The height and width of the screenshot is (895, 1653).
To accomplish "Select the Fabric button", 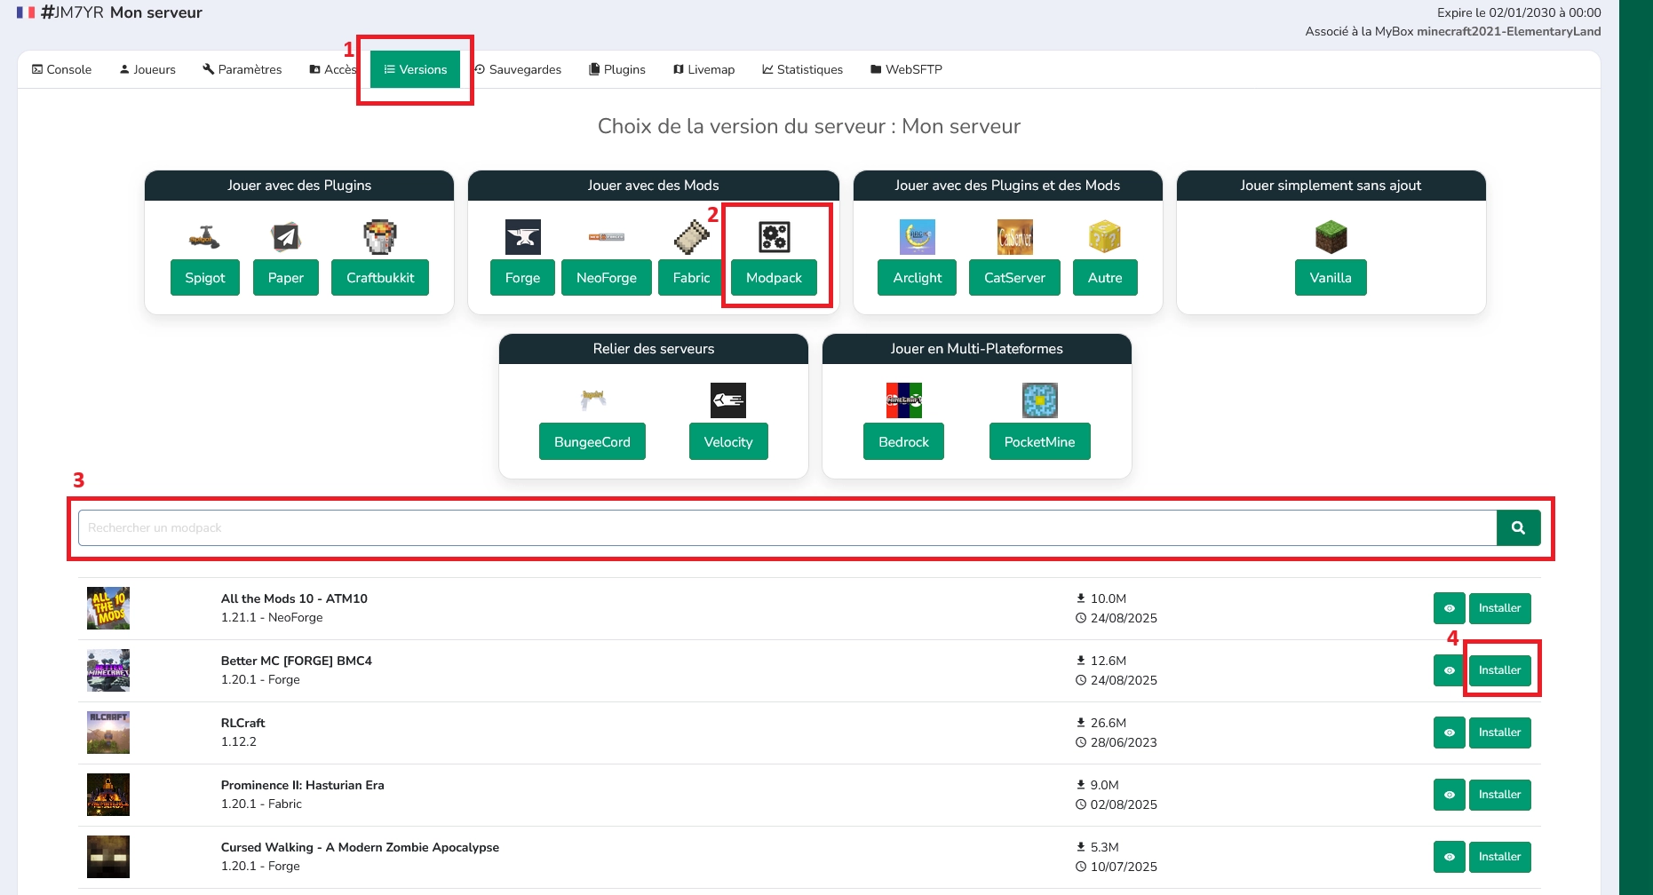I will point(691,278).
